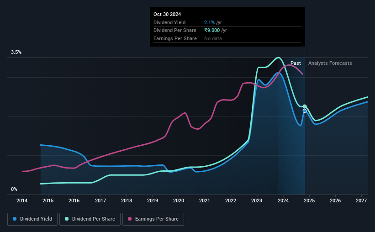This screenshot has height=232, width=375.
Task: Click the 2.1% dividend yield value
Action: click(209, 22)
